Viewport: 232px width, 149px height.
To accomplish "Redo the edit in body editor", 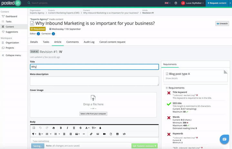I will [47, 128].
